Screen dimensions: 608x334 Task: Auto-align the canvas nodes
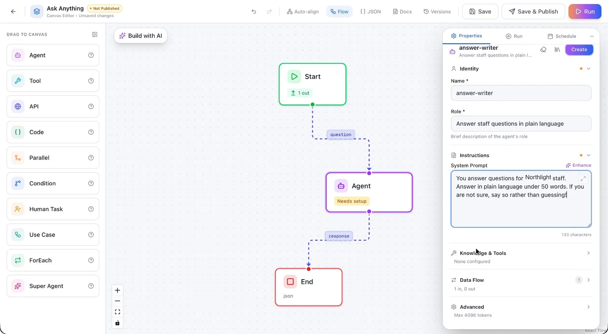(x=303, y=11)
